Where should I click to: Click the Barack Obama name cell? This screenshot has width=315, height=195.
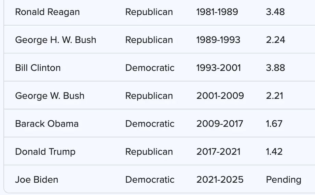pos(47,124)
